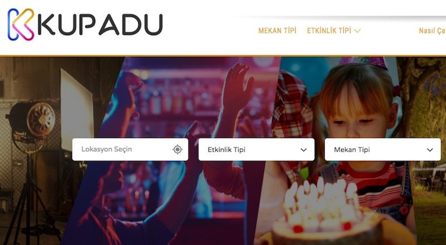Click the KUPADU wordmark text
The image size is (446, 245).
tap(100, 24)
